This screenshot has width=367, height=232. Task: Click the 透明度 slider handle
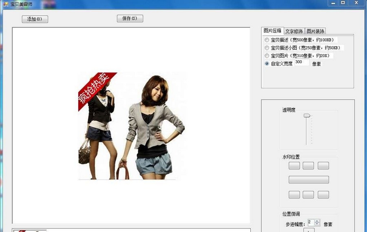pyautogui.click(x=307, y=115)
